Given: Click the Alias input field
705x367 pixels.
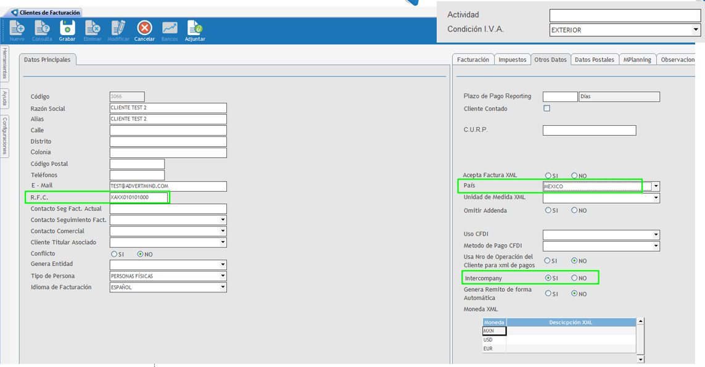Looking at the screenshot, I should coord(168,119).
